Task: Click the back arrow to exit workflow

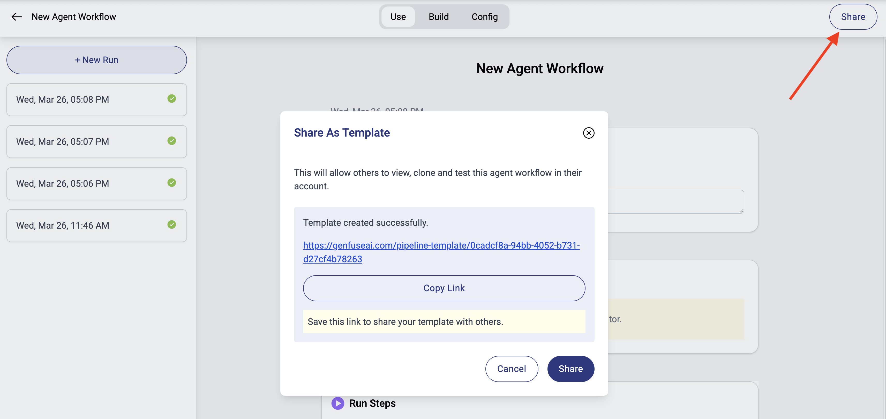Action: [16, 17]
